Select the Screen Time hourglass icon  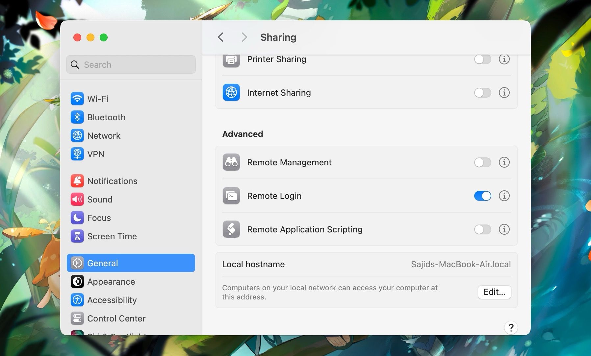[x=77, y=236]
